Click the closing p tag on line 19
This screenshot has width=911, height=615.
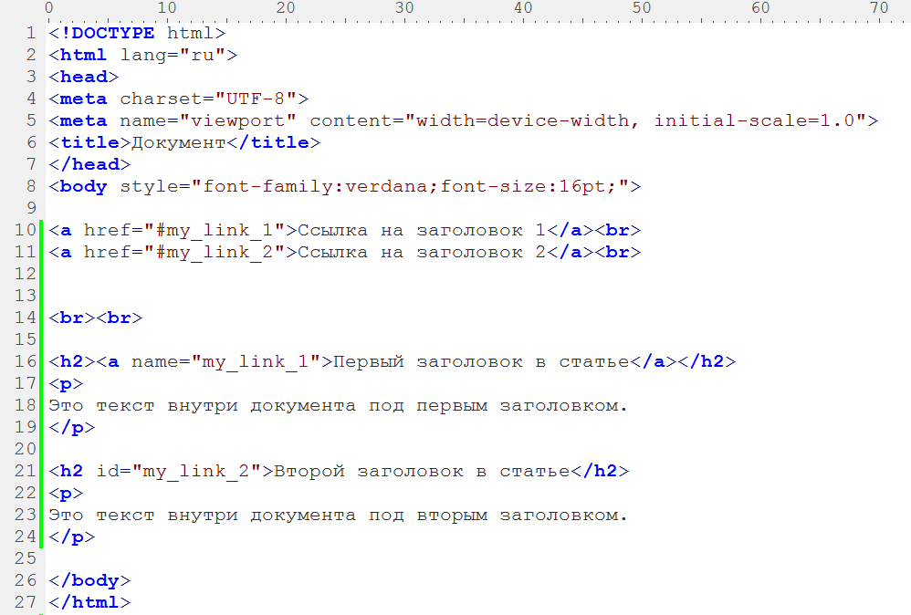tap(71, 428)
